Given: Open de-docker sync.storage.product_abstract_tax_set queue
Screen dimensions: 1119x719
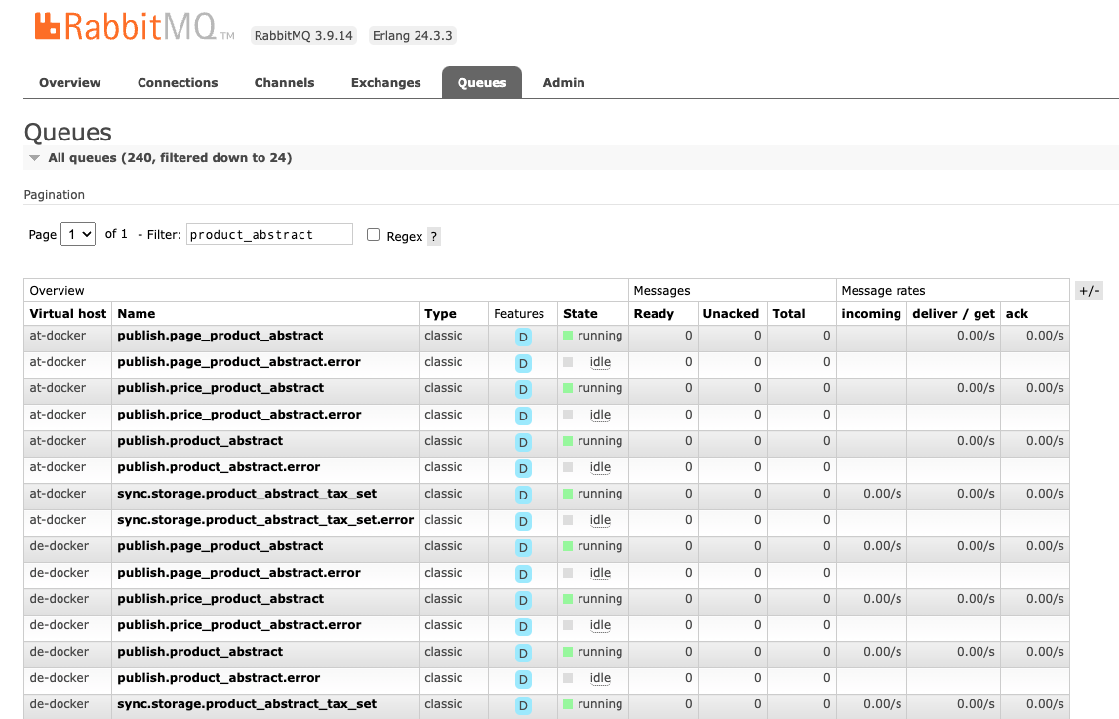Looking at the screenshot, I should click(x=247, y=704).
